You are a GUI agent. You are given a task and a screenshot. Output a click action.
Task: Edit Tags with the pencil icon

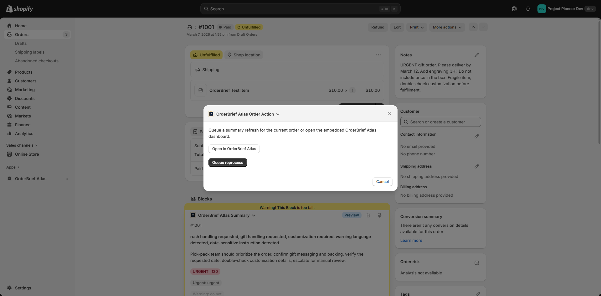(478, 294)
